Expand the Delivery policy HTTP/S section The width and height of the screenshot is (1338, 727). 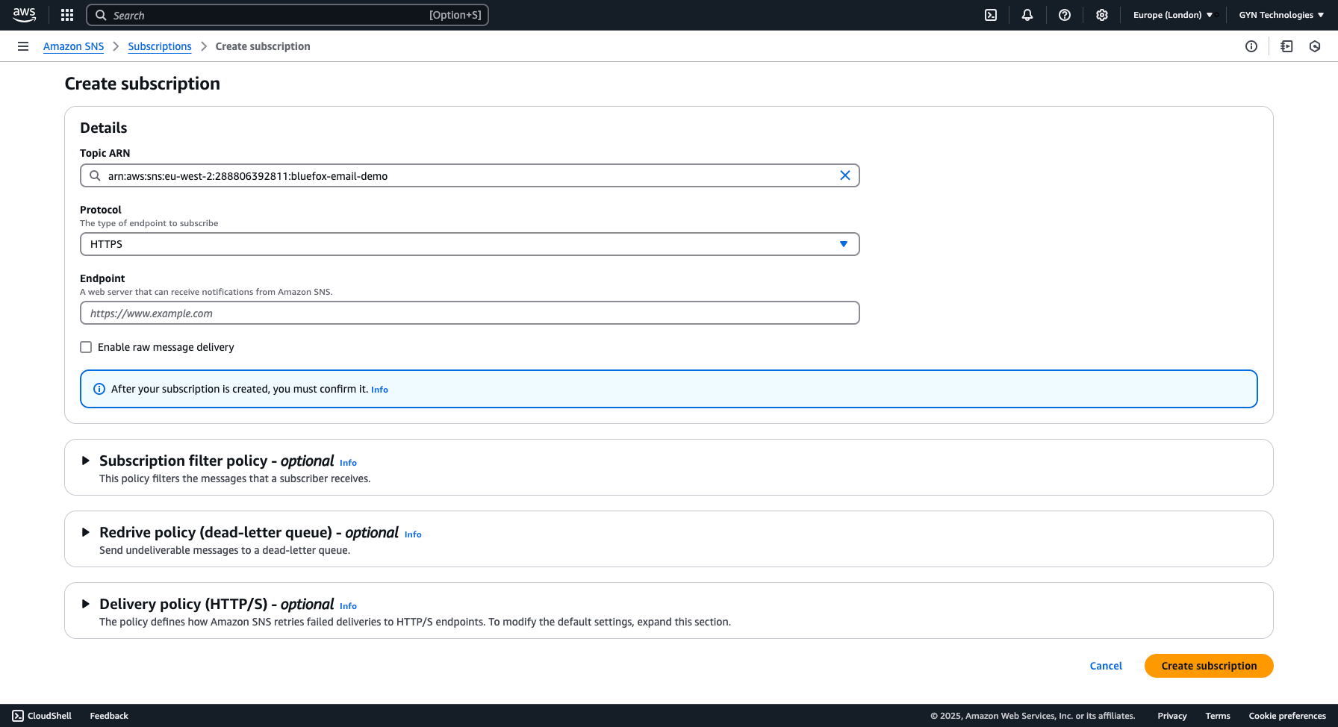[86, 604]
